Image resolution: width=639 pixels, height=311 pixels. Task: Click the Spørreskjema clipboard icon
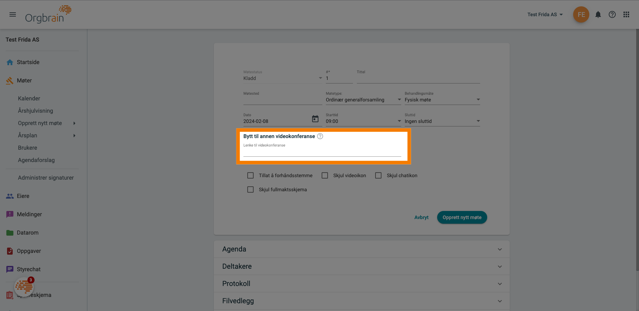[x=10, y=296]
